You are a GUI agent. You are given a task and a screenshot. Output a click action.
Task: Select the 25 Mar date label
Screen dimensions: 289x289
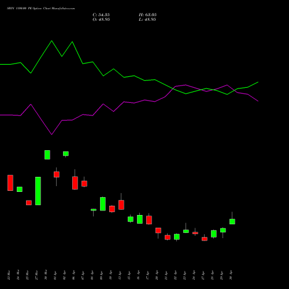coord(27,275)
